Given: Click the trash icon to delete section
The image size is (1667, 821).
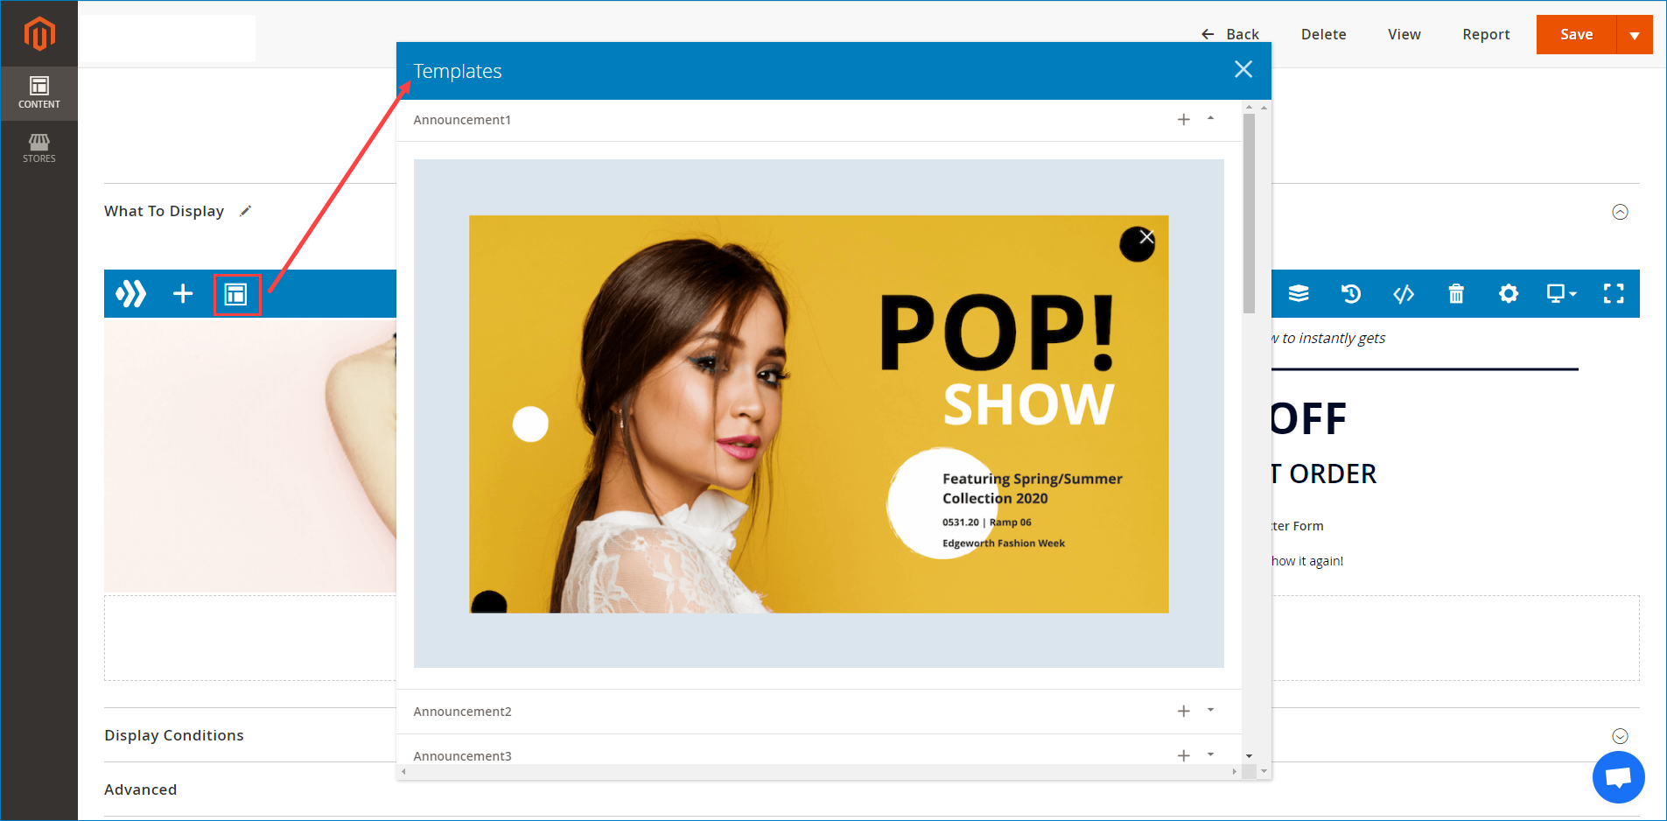Looking at the screenshot, I should (1456, 293).
